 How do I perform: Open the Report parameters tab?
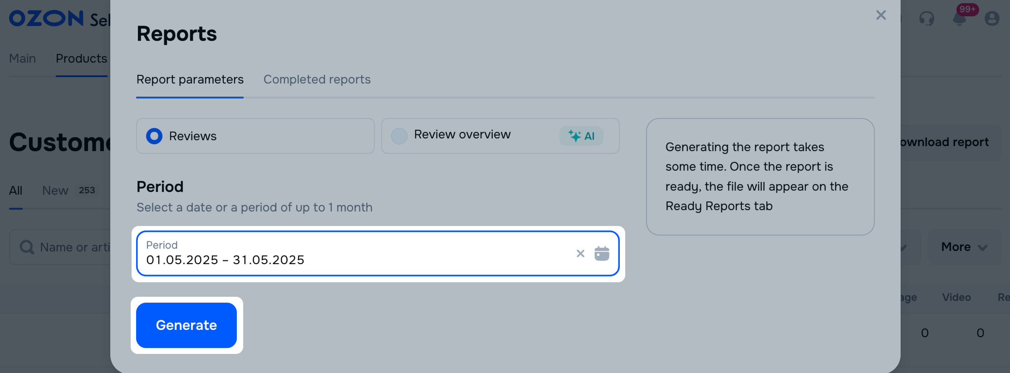click(190, 79)
